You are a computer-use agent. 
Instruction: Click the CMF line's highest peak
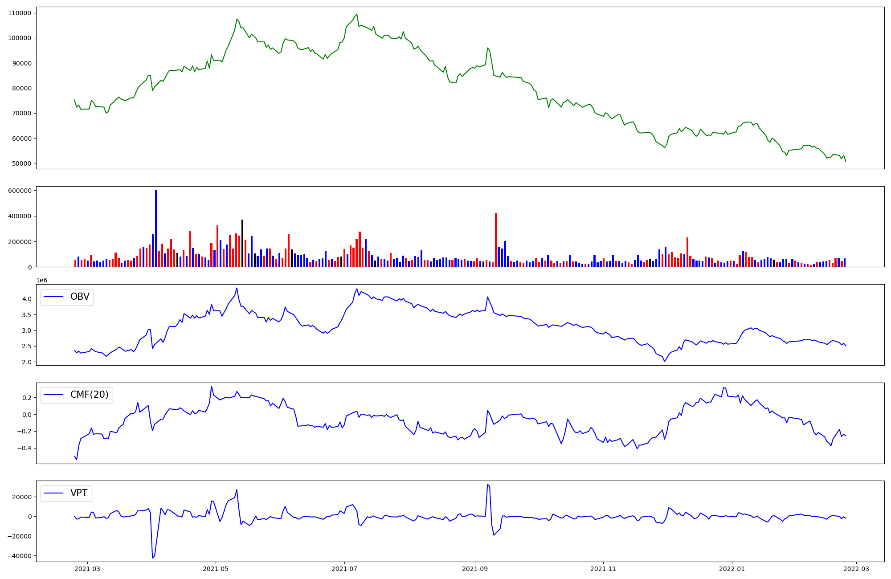pos(212,386)
